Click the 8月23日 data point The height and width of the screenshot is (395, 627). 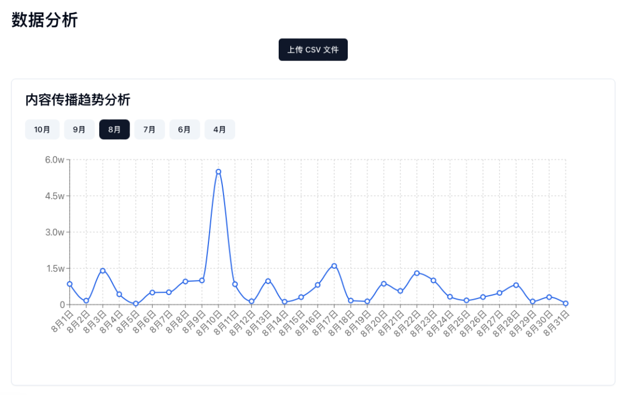pos(434,281)
